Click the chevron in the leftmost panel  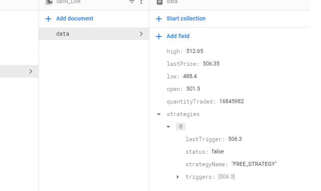(31, 71)
